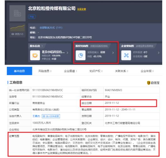Open the 知识产权 tab
This screenshot has width=166, height=158.
click(96, 71)
